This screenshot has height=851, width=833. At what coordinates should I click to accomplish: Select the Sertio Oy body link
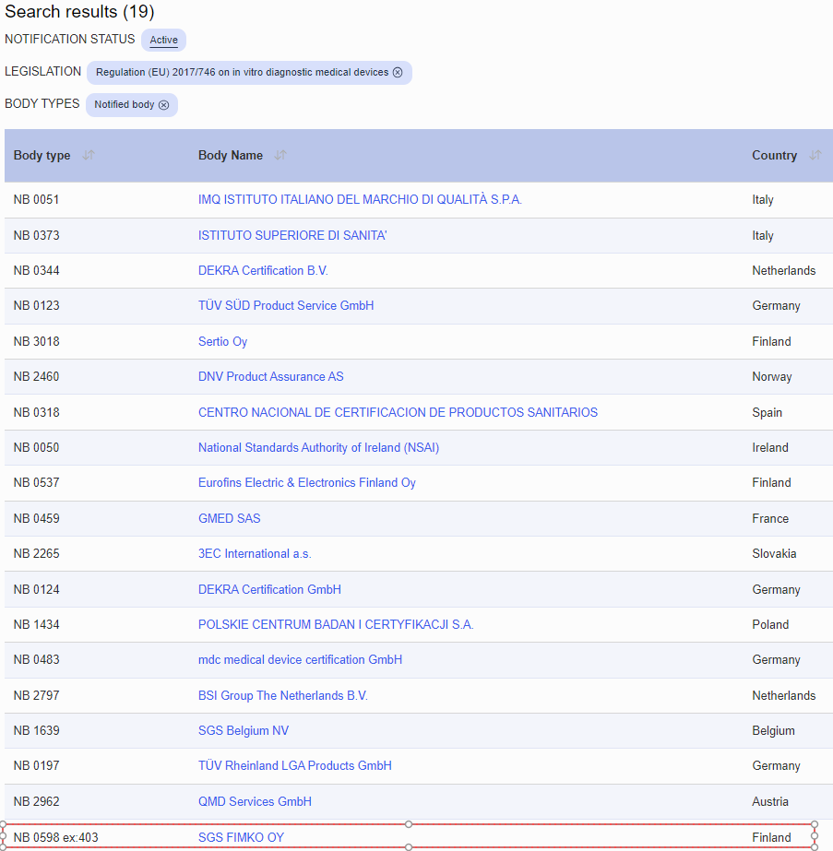tap(222, 342)
